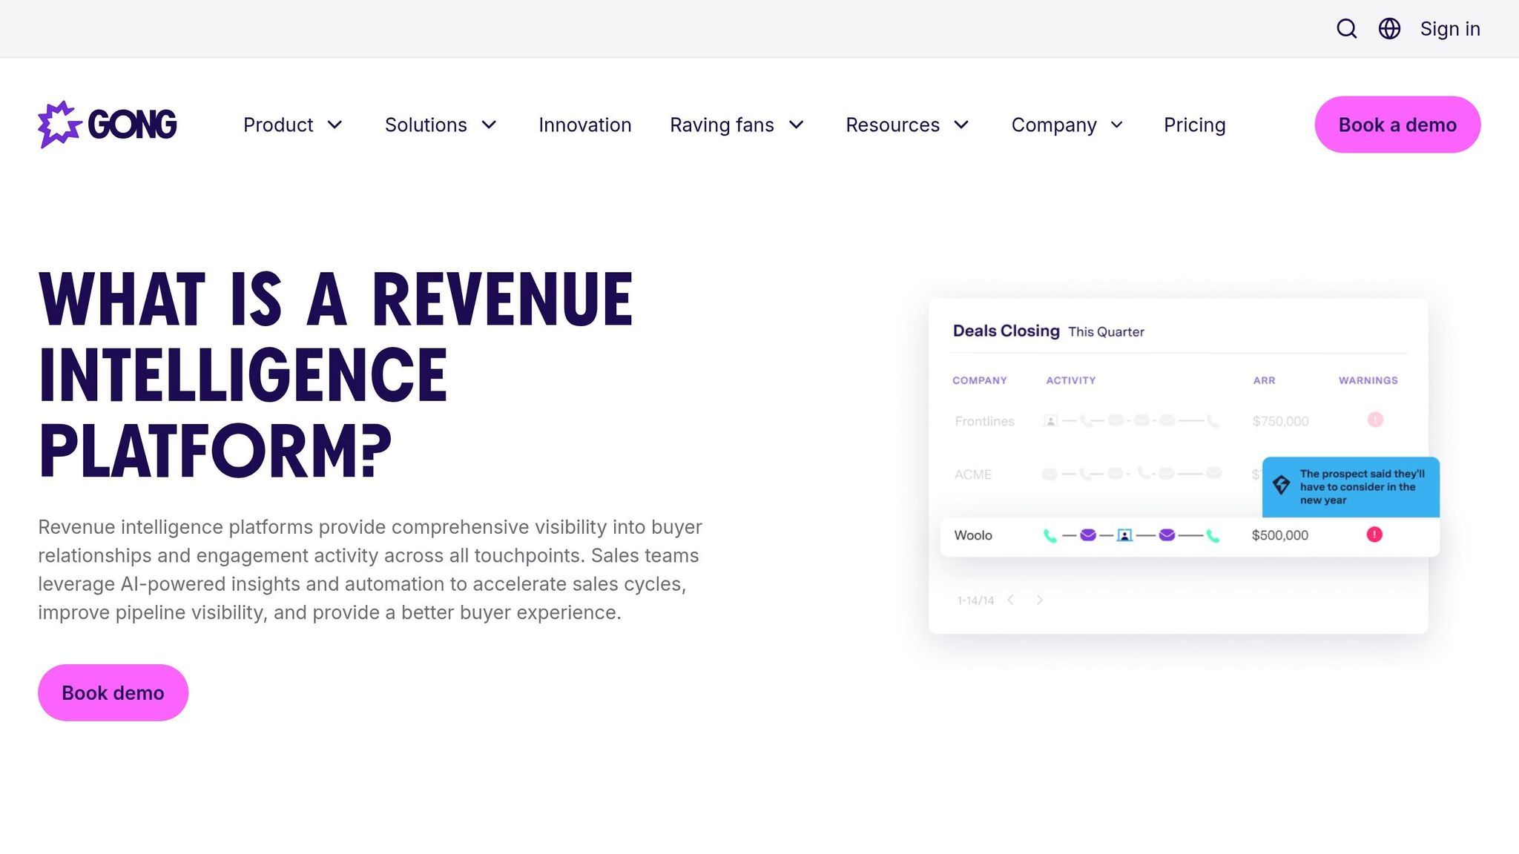1519x854 pixels.
Task: Go to previous page arrow in deals table
Action: click(1010, 600)
